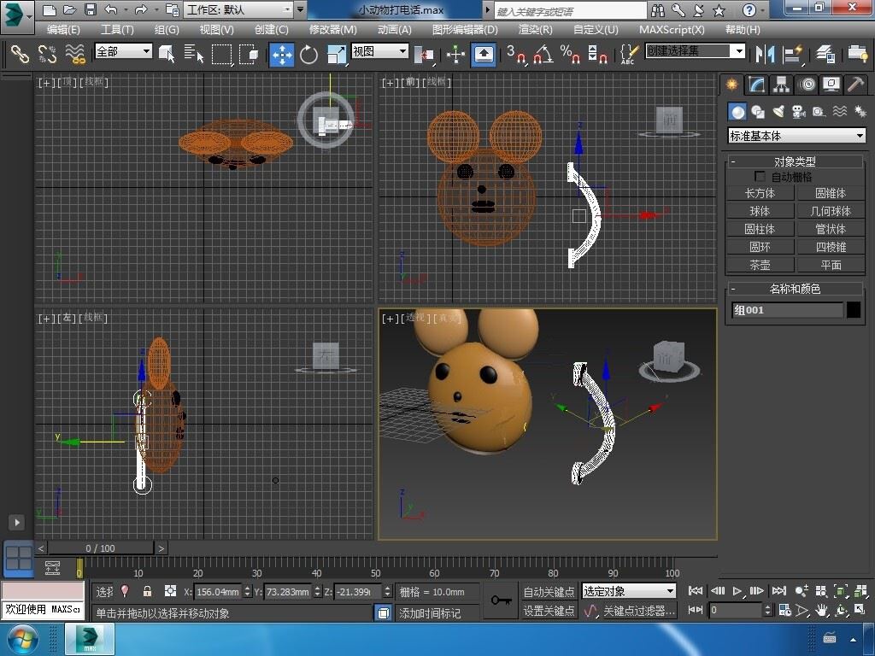The image size is (875, 656).
Task: Toggle the Spinner Snap icon
Action: click(597, 54)
